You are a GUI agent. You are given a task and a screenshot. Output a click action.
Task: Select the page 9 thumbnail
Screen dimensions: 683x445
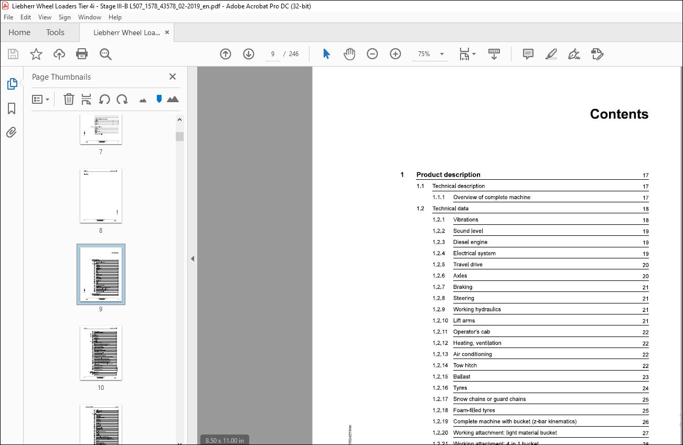click(101, 274)
